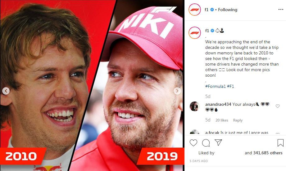
Task: Open the three-dots more options menu
Action: click(281, 10)
